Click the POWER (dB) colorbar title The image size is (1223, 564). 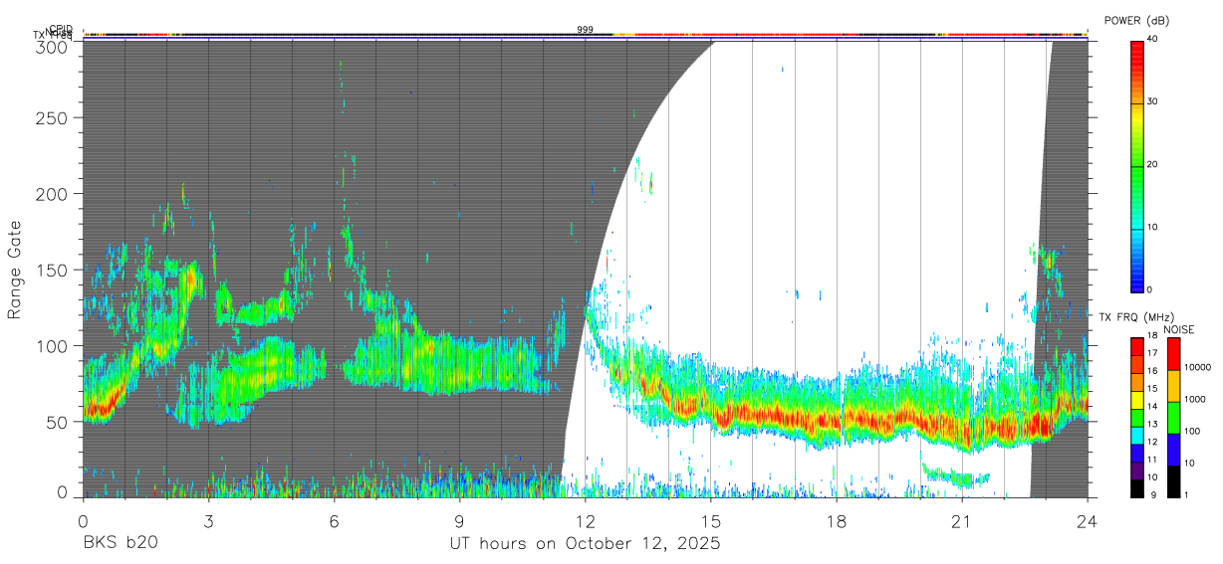(1136, 21)
